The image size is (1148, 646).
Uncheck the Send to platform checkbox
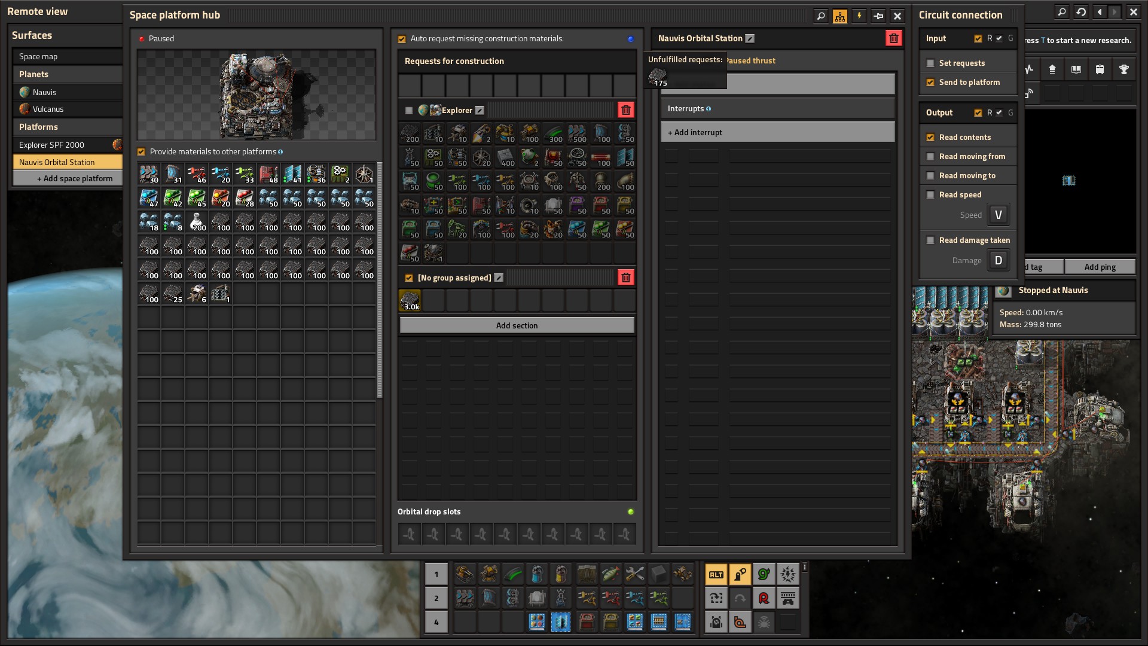(x=930, y=83)
